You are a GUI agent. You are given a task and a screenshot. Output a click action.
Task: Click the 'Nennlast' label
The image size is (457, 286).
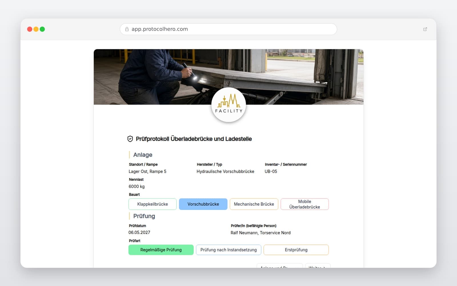pos(136,180)
